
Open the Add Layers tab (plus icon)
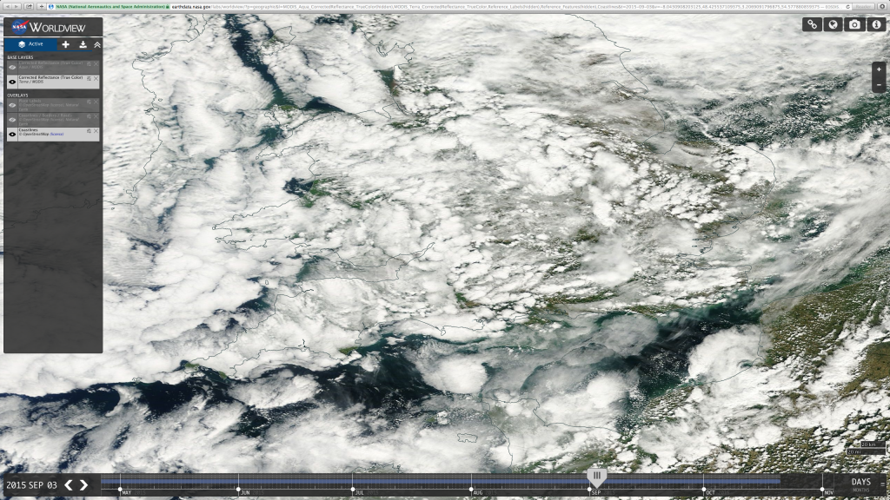pos(66,44)
